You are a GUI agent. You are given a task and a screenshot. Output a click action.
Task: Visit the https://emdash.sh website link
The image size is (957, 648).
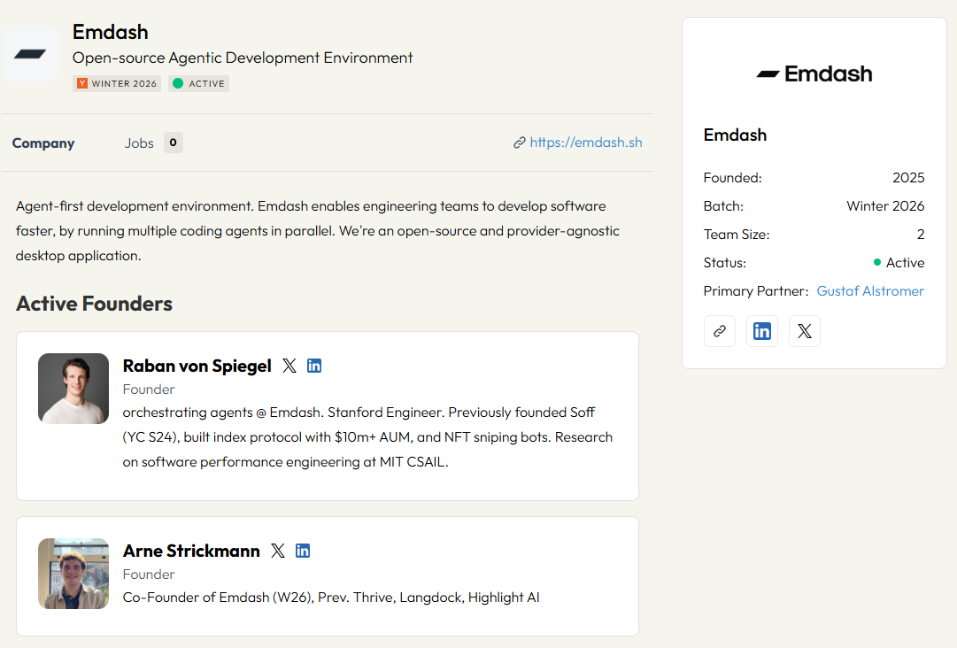coord(585,143)
